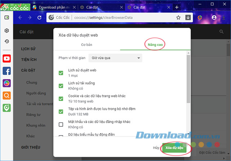This screenshot has height=161, width=231.
Task: Go back to previous page
Action: [20, 18]
